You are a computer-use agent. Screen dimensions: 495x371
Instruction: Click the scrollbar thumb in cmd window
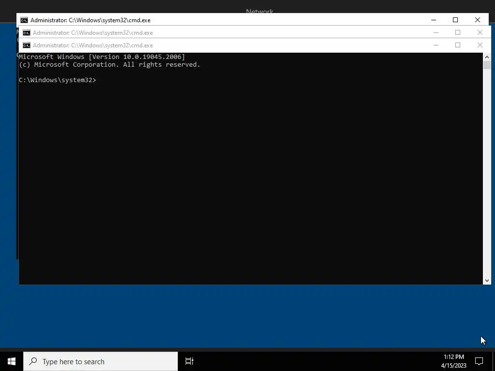pyautogui.click(x=487, y=65)
